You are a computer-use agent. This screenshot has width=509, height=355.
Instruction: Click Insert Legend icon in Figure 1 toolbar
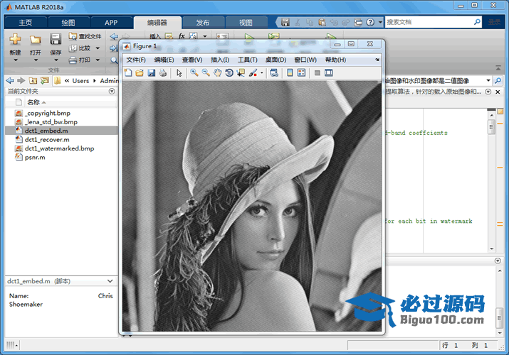[x=301, y=73]
